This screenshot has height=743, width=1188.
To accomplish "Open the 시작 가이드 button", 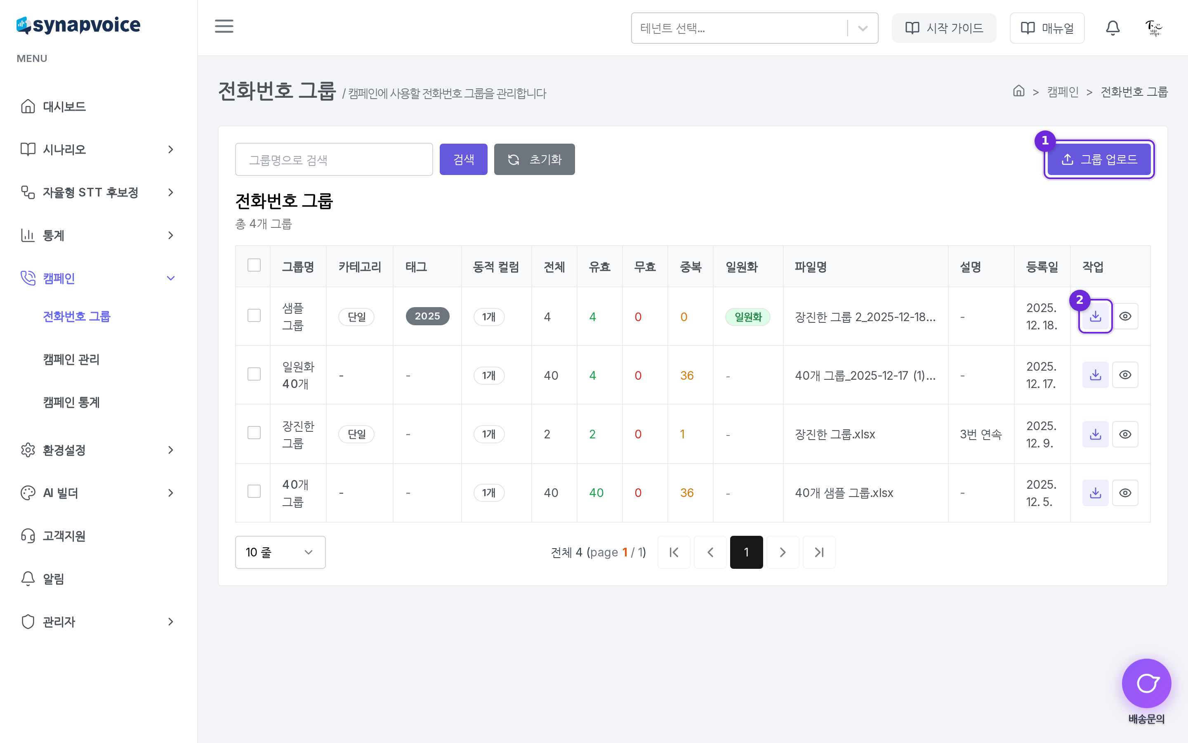I will 943,28.
